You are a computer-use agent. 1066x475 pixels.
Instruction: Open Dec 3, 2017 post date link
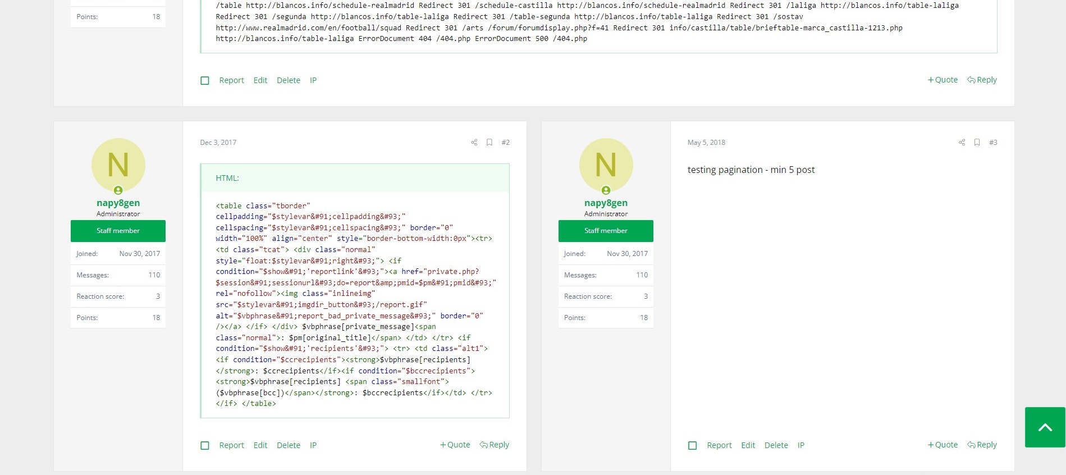[x=218, y=143]
